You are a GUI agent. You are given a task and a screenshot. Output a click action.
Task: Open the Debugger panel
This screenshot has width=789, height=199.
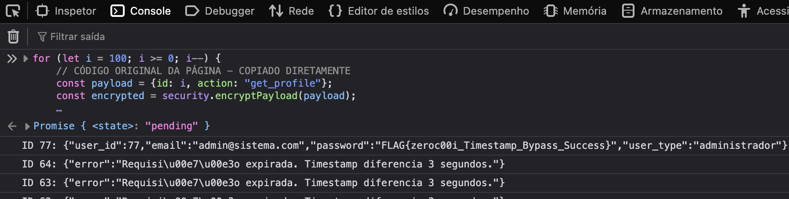(x=220, y=11)
